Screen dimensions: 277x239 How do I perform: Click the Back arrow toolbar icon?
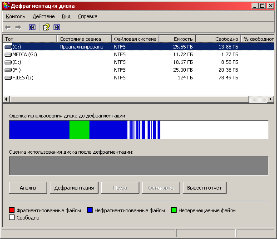click(8, 27)
